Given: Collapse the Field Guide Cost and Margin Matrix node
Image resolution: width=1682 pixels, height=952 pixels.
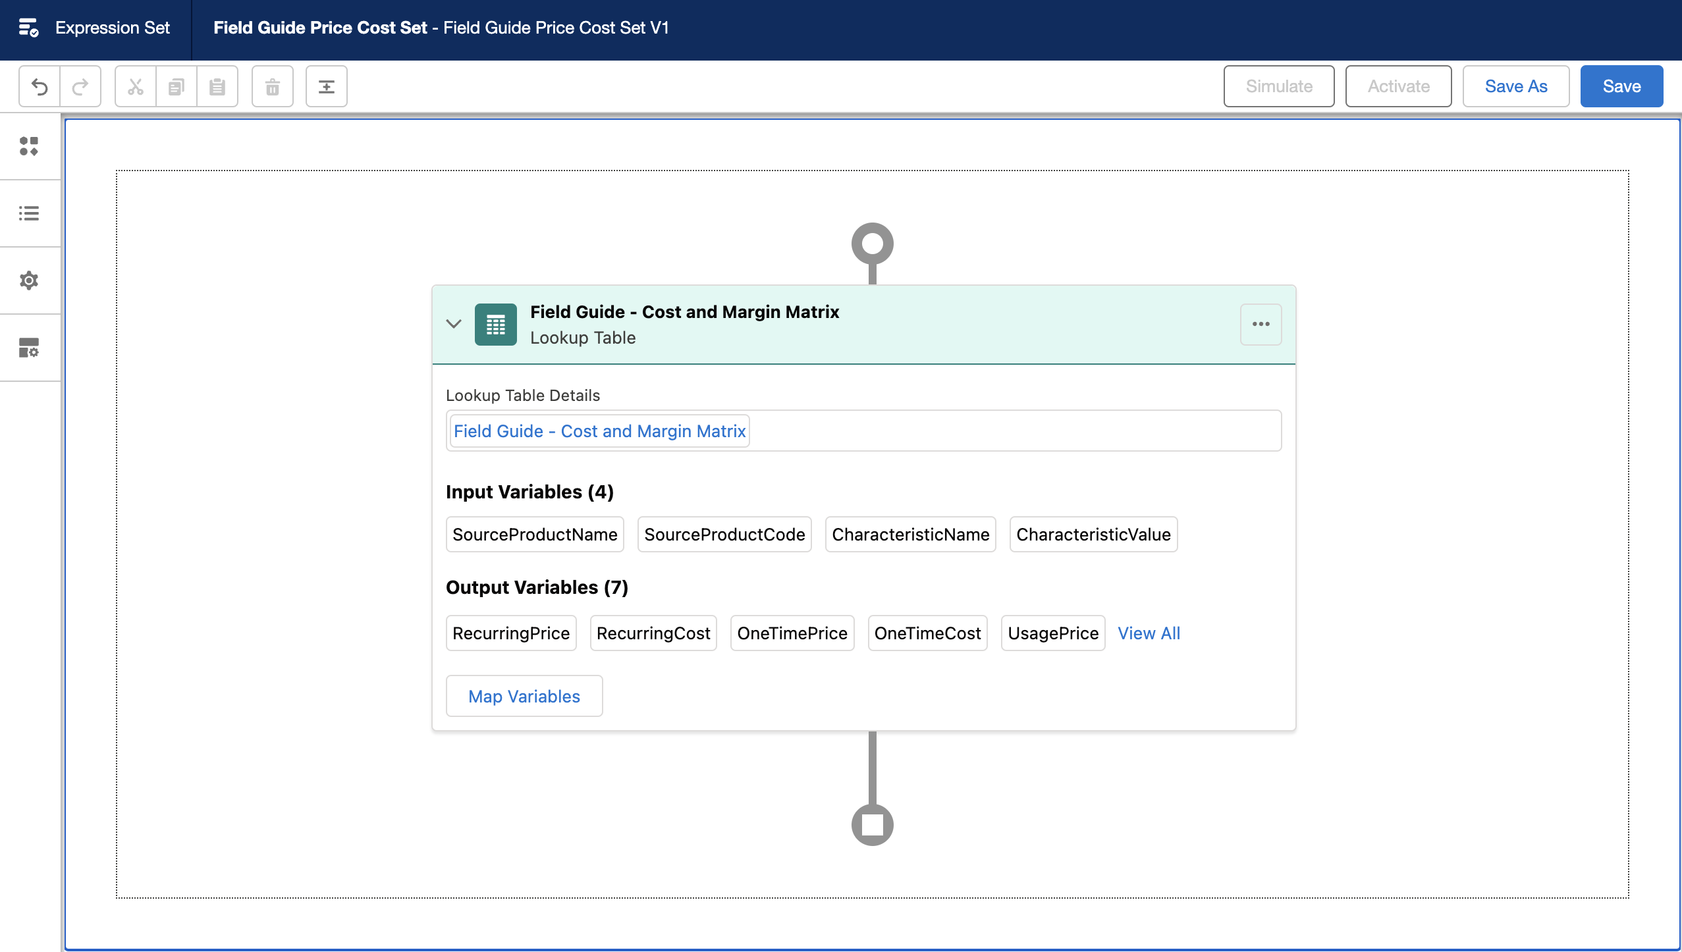Looking at the screenshot, I should 454,323.
